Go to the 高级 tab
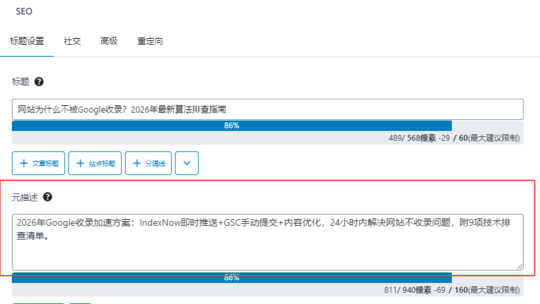 click(x=109, y=41)
